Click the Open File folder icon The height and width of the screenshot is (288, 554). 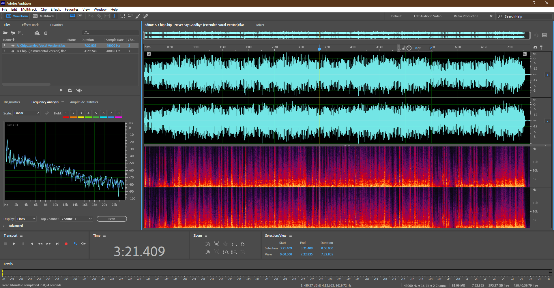(5, 33)
